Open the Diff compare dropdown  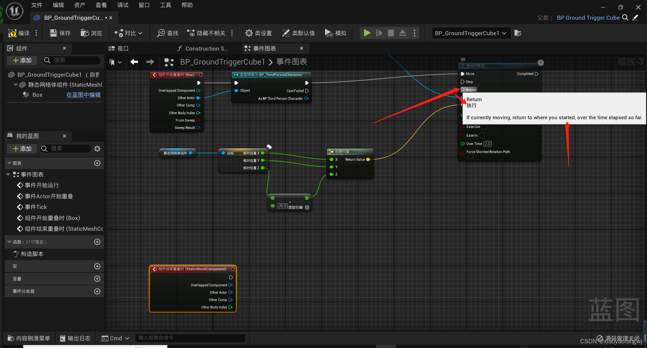click(x=128, y=33)
